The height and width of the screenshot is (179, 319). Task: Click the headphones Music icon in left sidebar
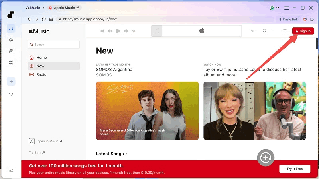pyautogui.click(x=11, y=28)
